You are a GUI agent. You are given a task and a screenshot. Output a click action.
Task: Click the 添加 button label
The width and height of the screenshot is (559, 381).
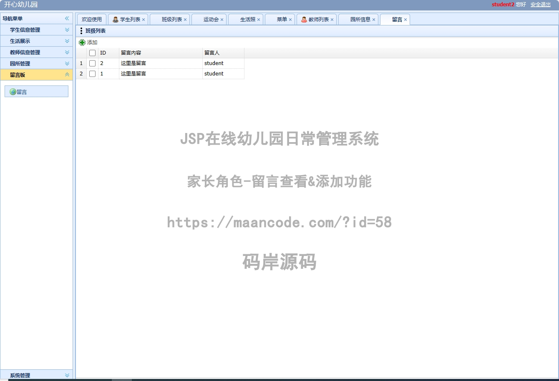point(92,43)
